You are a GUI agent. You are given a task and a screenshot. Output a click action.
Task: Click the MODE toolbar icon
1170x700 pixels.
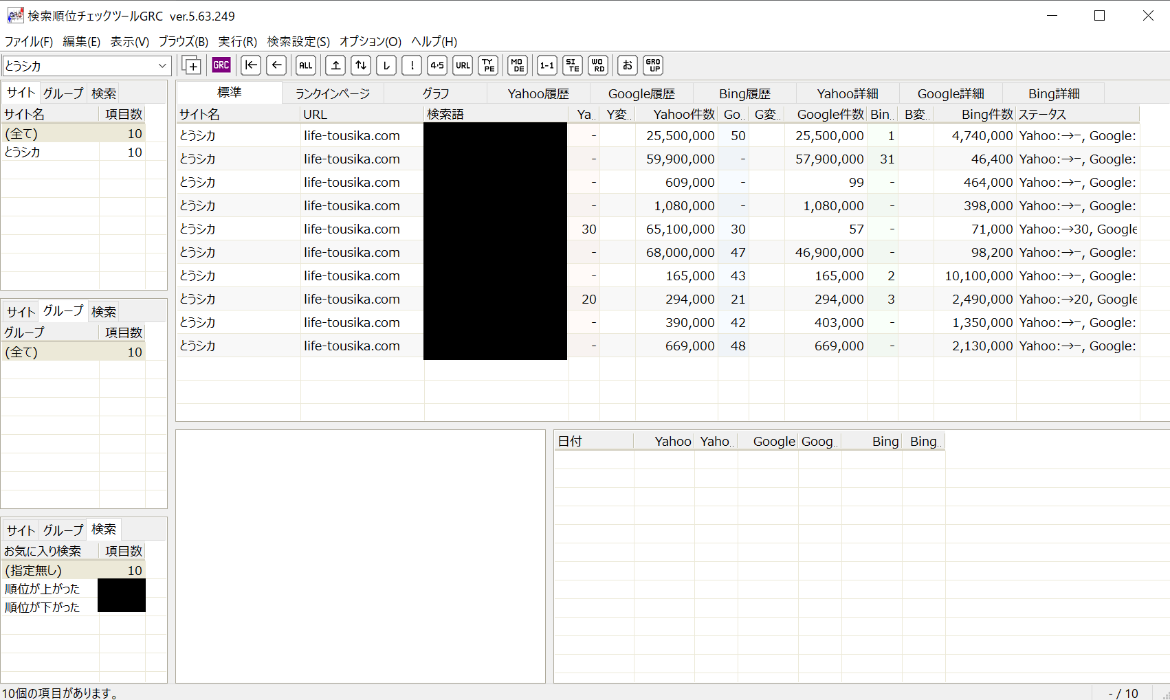[518, 65]
